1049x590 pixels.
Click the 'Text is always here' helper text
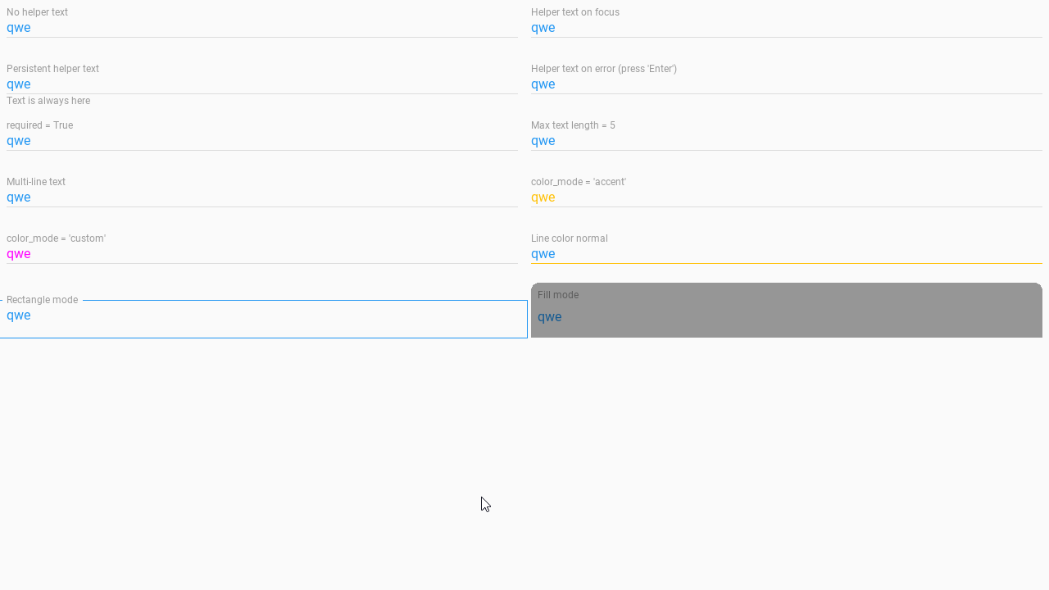point(48,100)
